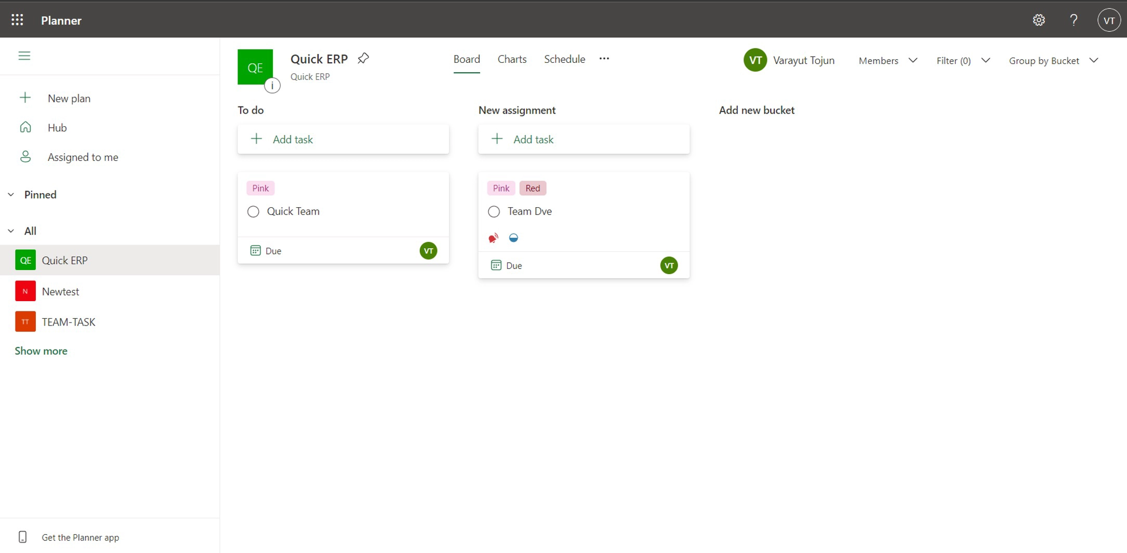
Task: Select Newtest plan in sidebar
Action: coord(110,291)
